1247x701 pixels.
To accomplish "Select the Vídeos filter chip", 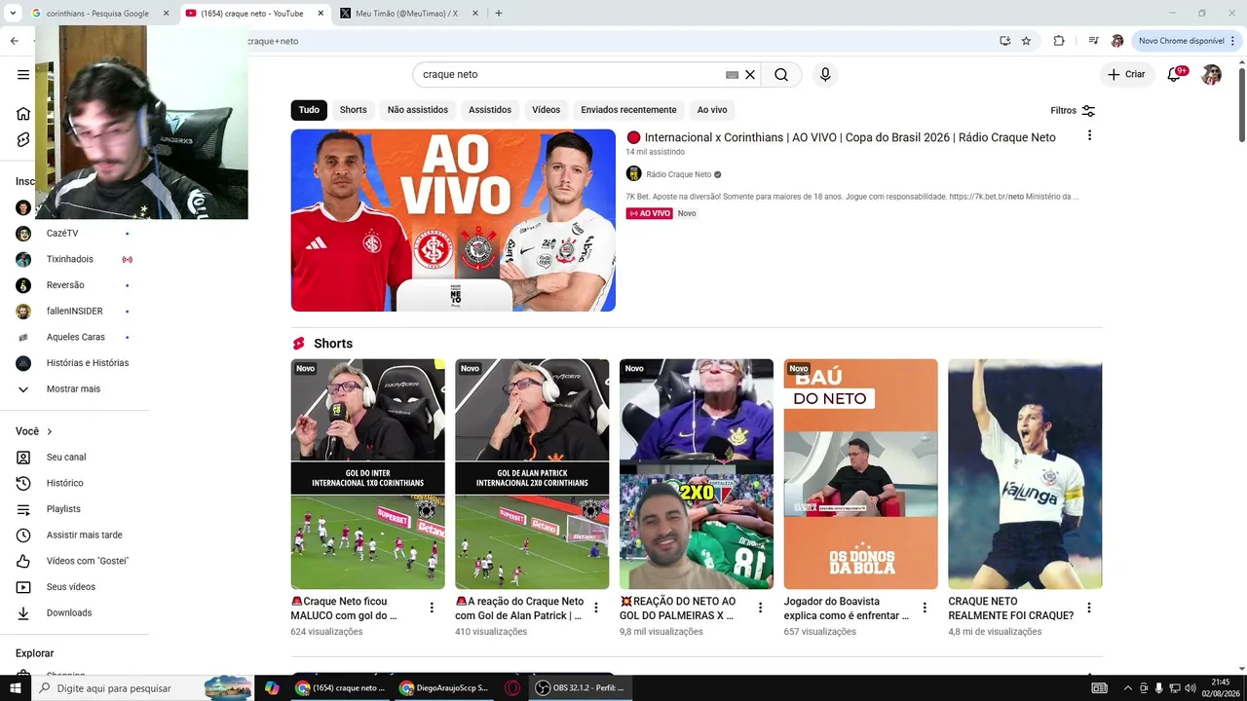I will (547, 110).
